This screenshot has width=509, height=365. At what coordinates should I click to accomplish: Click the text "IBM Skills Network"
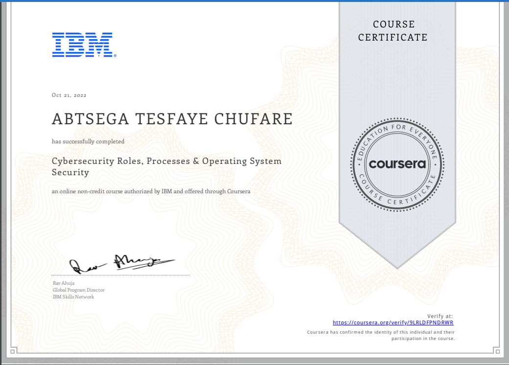click(73, 297)
